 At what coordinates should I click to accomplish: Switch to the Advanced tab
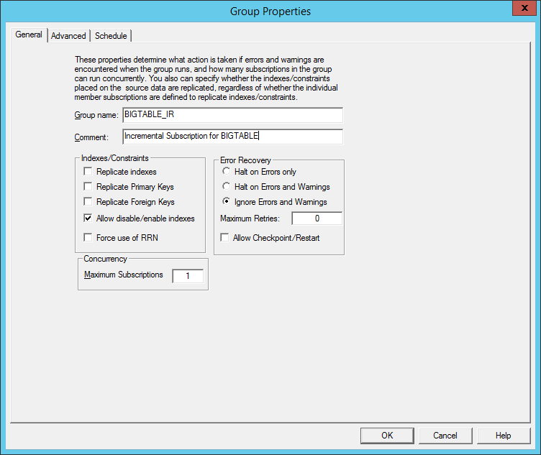point(68,36)
